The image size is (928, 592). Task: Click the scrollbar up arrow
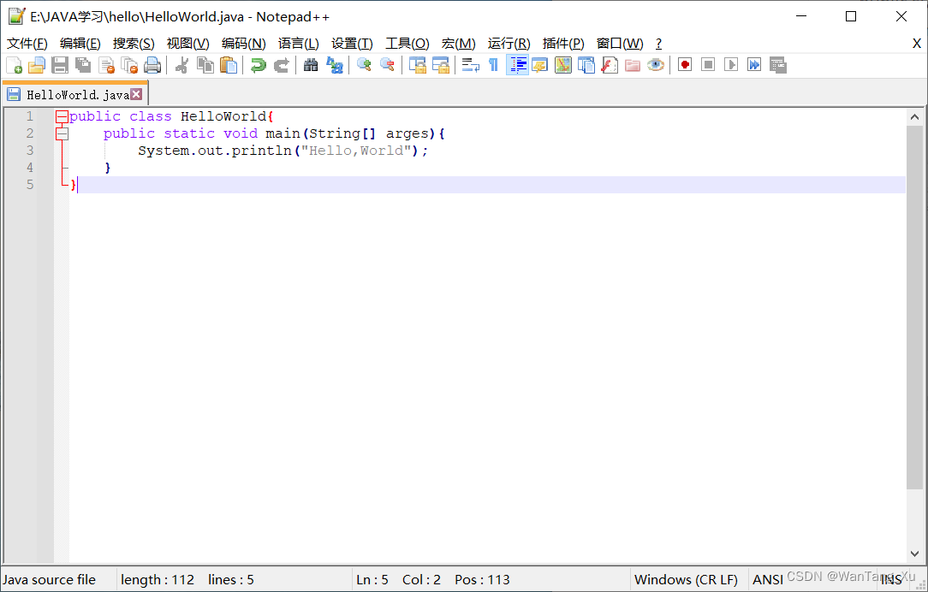914,117
